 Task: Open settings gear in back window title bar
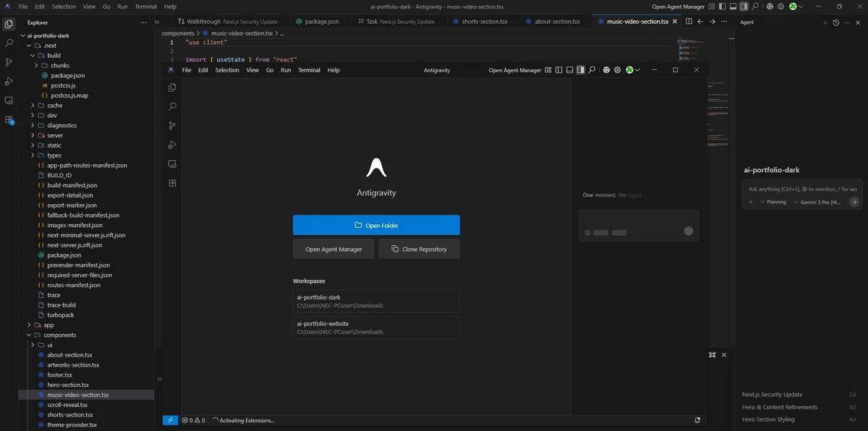point(780,7)
